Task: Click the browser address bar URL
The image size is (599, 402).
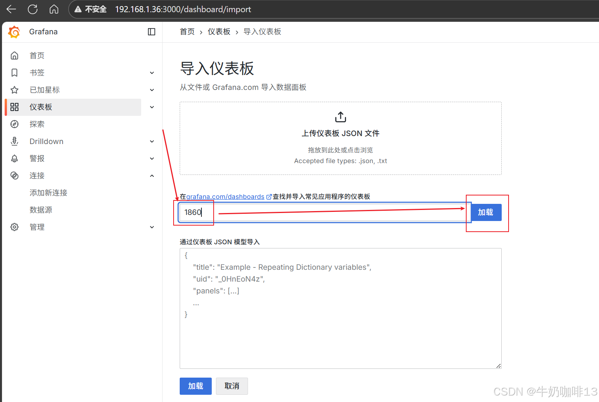Action: (183, 9)
